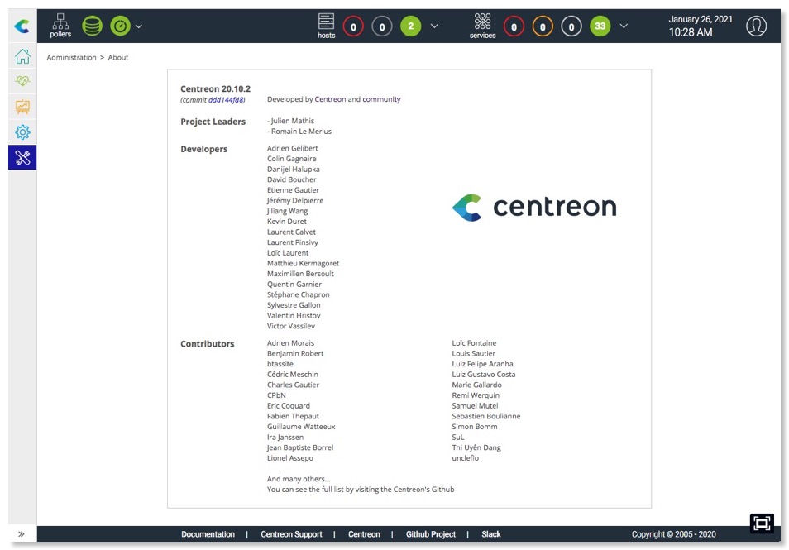Click the green database status icon
This screenshot has width=789, height=550.
tap(93, 25)
